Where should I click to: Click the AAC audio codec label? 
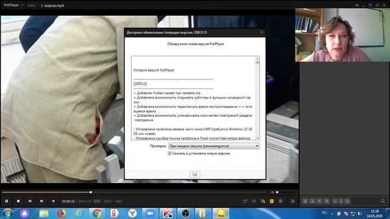(119, 201)
